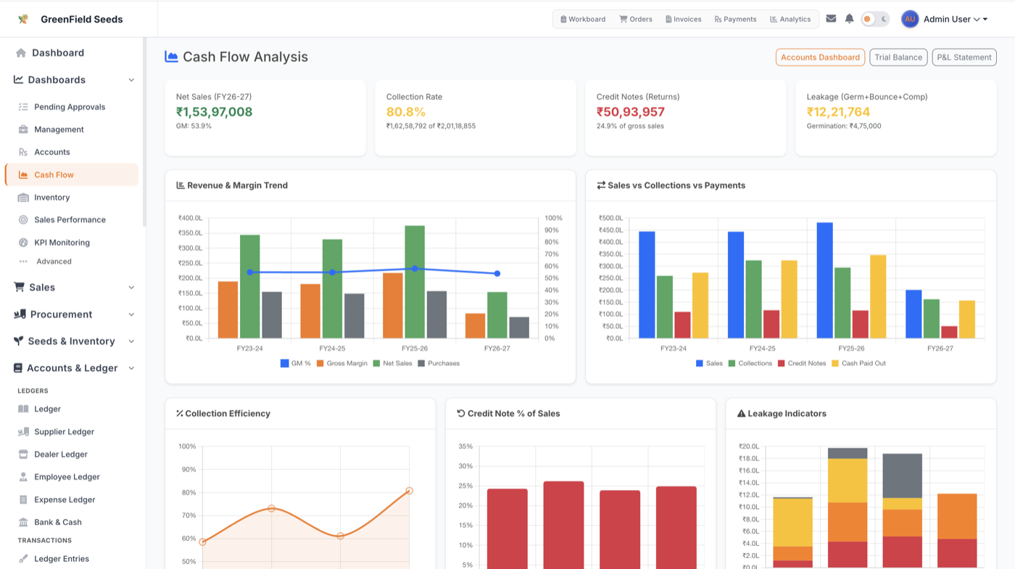Collapse the Accounts & Ledger section chevron
The height and width of the screenshot is (569, 1015).
click(131, 368)
